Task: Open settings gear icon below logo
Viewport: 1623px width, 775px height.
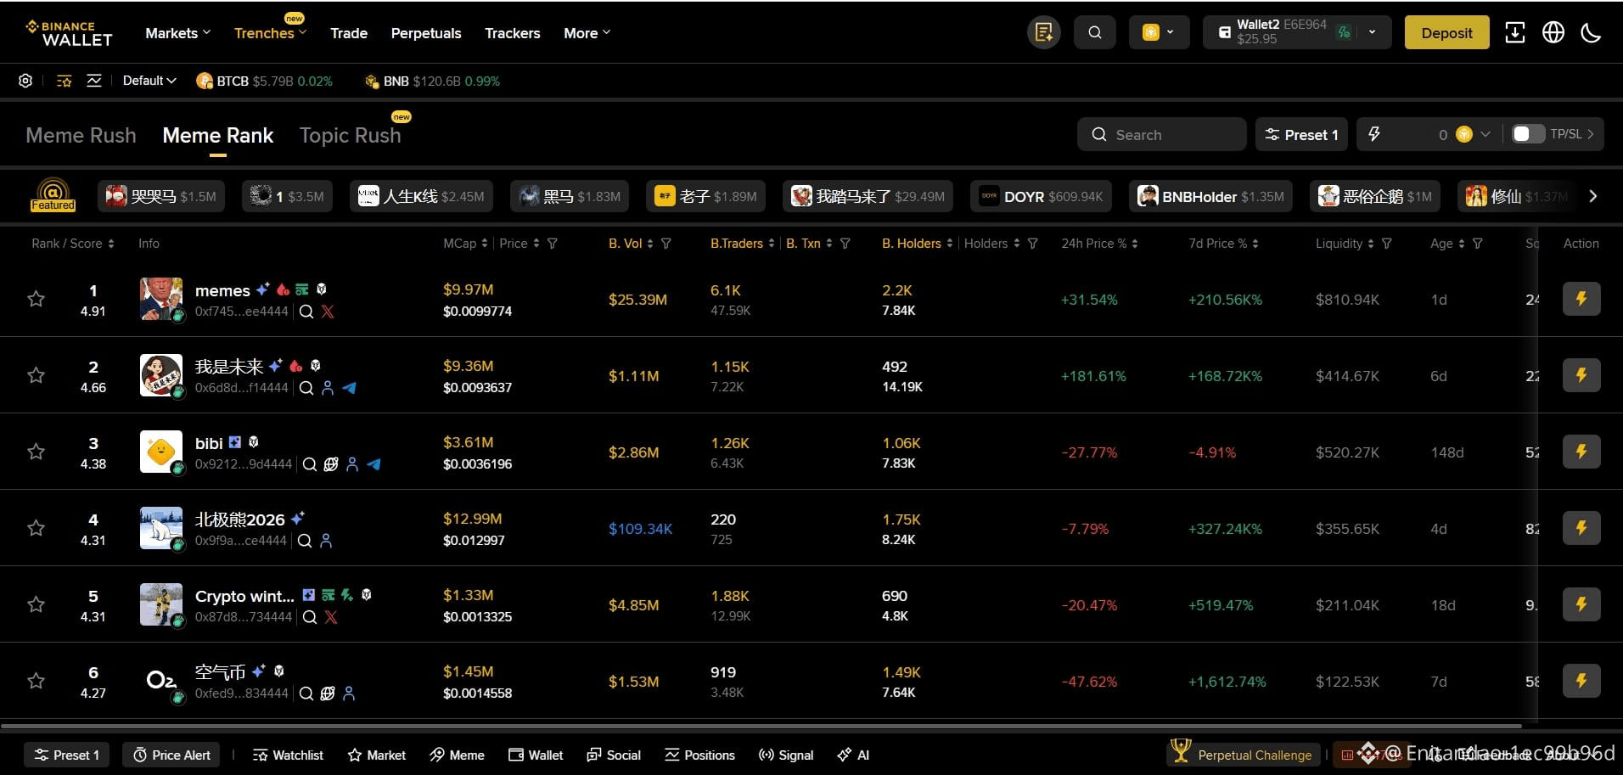Action: [x=25, y=81]
